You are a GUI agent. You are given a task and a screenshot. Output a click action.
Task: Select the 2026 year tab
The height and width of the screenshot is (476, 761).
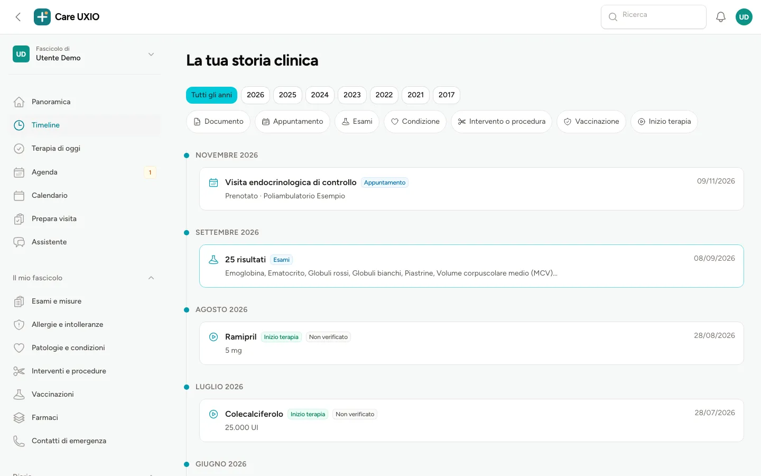tap(255, 95)
